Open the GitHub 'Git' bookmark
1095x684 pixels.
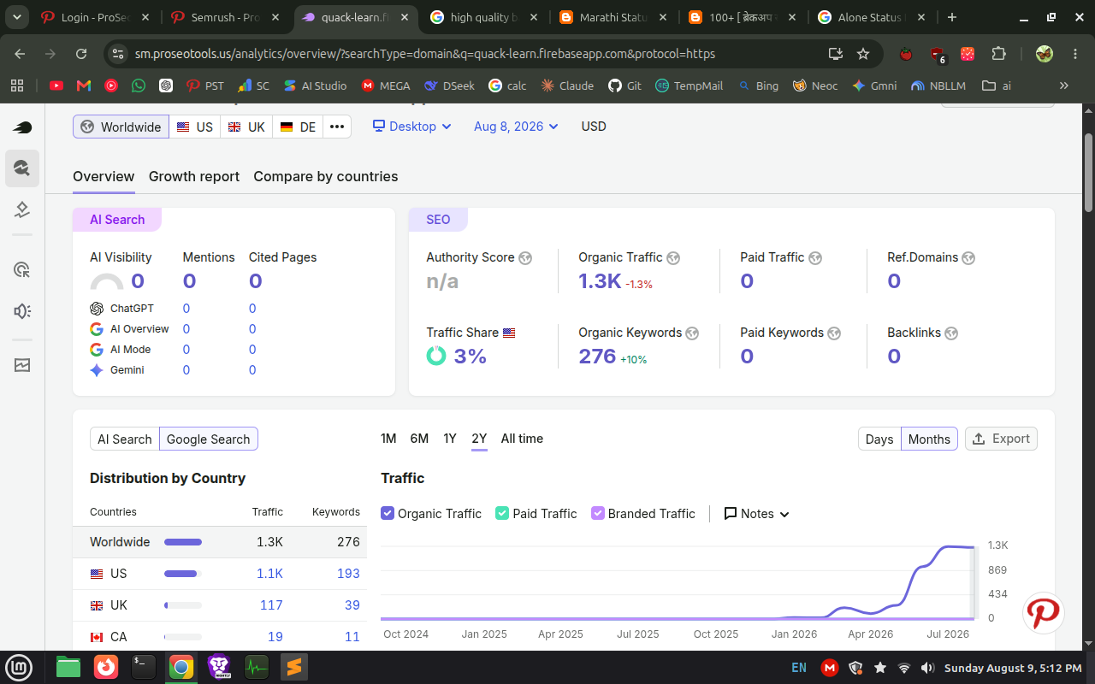tap(624, 85)
